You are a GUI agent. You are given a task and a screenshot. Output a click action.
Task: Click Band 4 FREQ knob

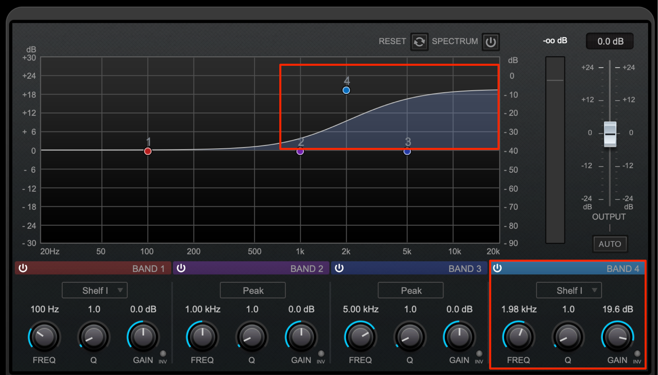coord(519,337)
